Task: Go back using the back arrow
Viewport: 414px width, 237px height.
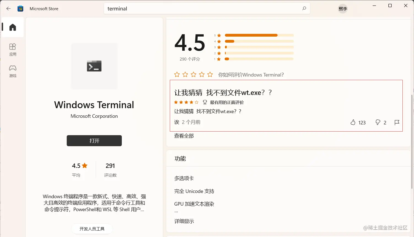Action: [x=9, y=9]
